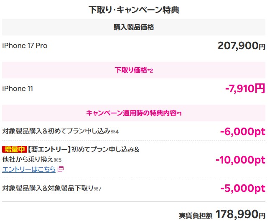Click the -7,910円 trade-in amount
This screenshot has height=224, width=275.
[244, 88]
